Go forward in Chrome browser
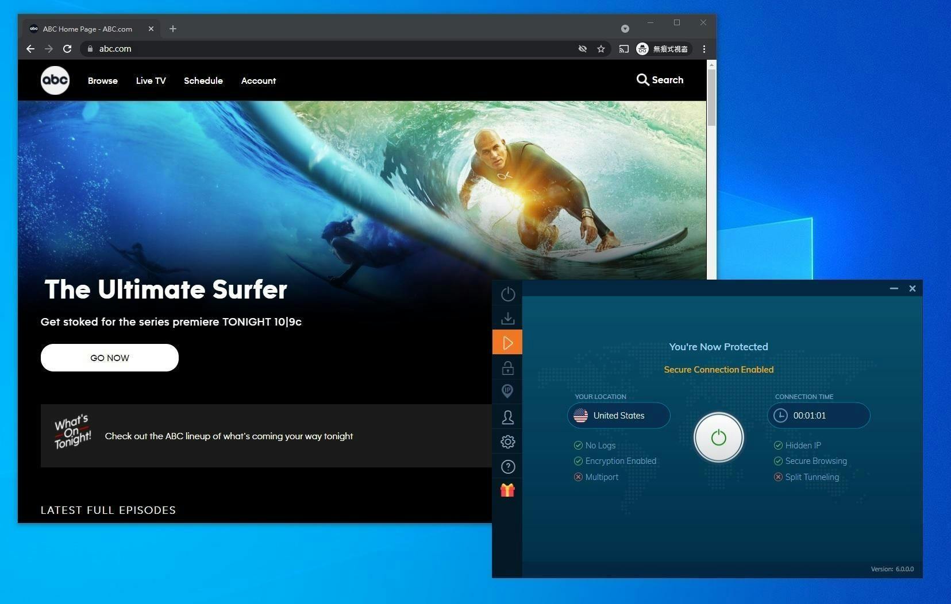This screenshot has height=604, width=951. (x=49, y=49)
